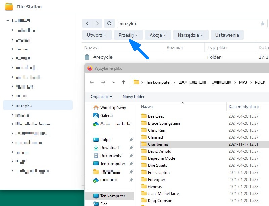The image size is (269, 206).
Task: Click the Pulpit desktop icon
Action: [x=96, y=140]
